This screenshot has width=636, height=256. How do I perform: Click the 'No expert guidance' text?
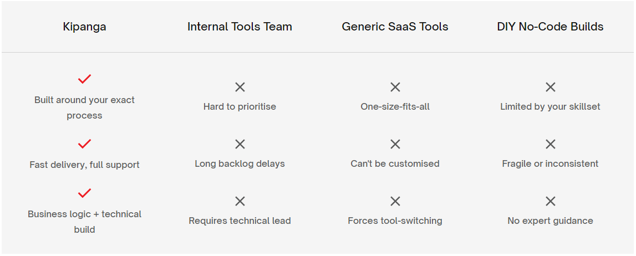click(550, 221)
